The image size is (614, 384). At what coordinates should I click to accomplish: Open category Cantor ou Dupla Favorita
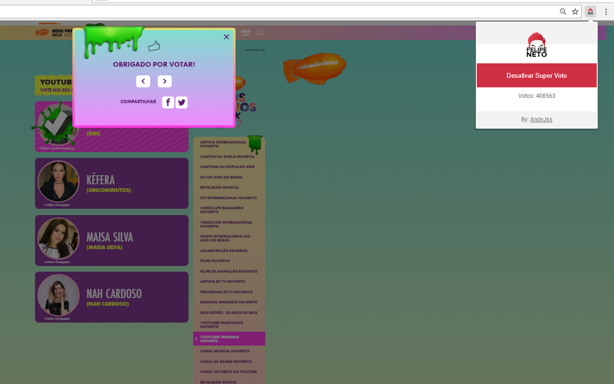click(x=227, y=156)
